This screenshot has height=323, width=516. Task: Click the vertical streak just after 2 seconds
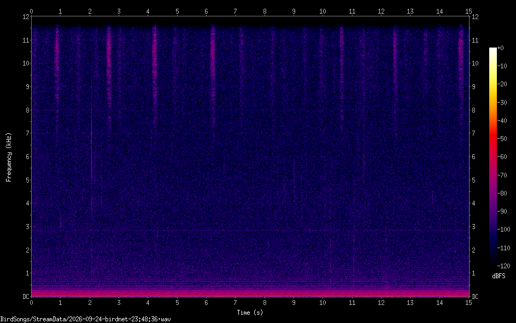91,148
